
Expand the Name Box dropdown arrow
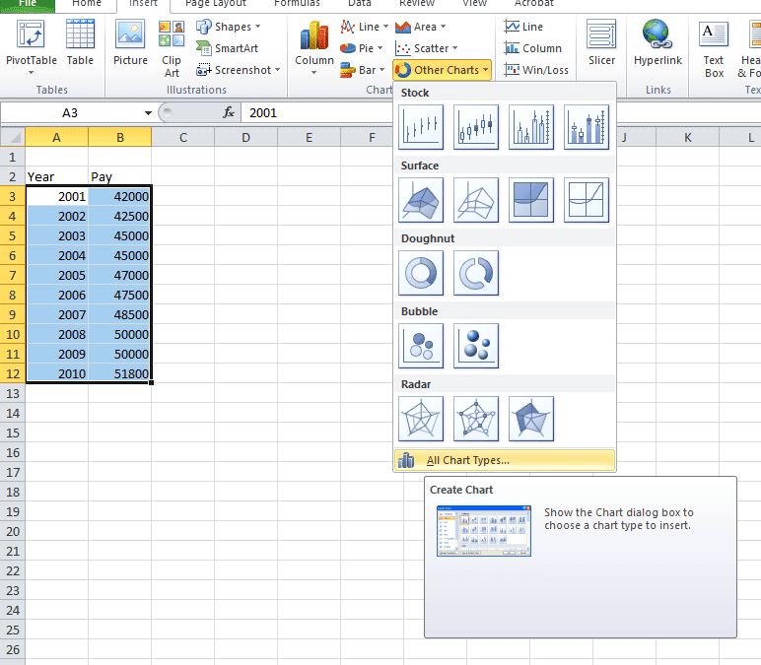coord(149,113)
